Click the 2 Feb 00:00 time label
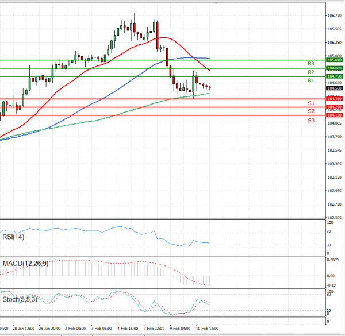Viewport: 345px width, 336px height. (x=75, y=329)
